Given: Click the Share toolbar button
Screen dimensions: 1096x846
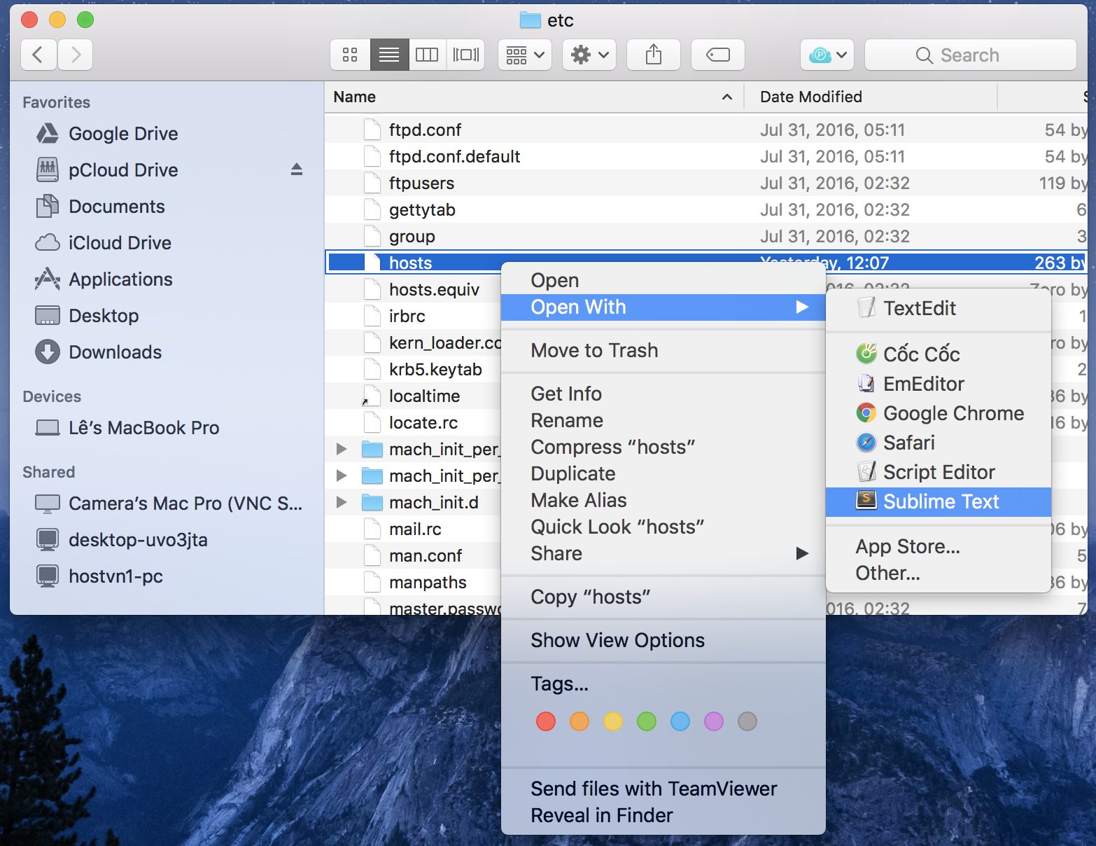Looking at the screenshot, I should pos(654,55).
